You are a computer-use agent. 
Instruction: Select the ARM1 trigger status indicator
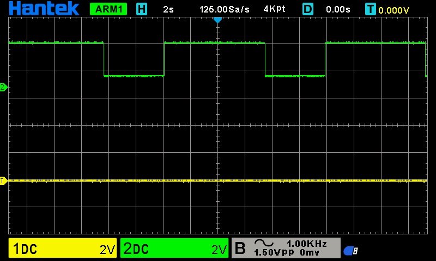[108, 9]
